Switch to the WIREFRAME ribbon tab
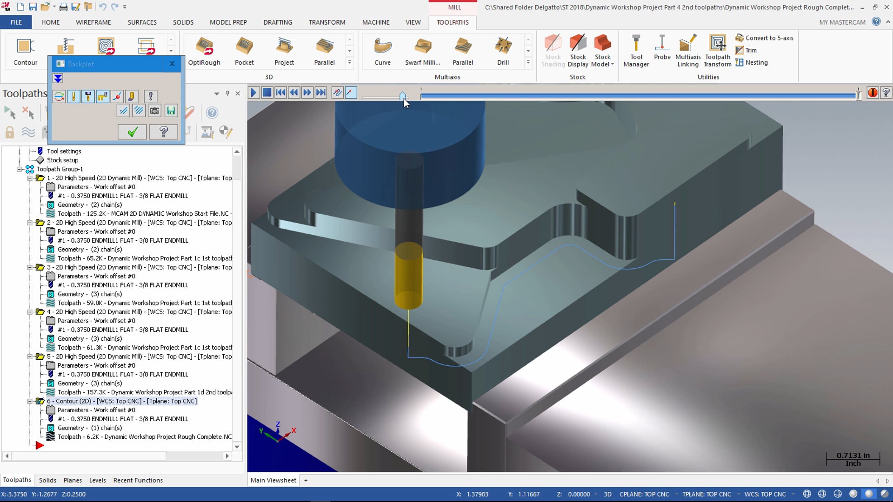Screen dimensions: 893x502 pos(93,22)
